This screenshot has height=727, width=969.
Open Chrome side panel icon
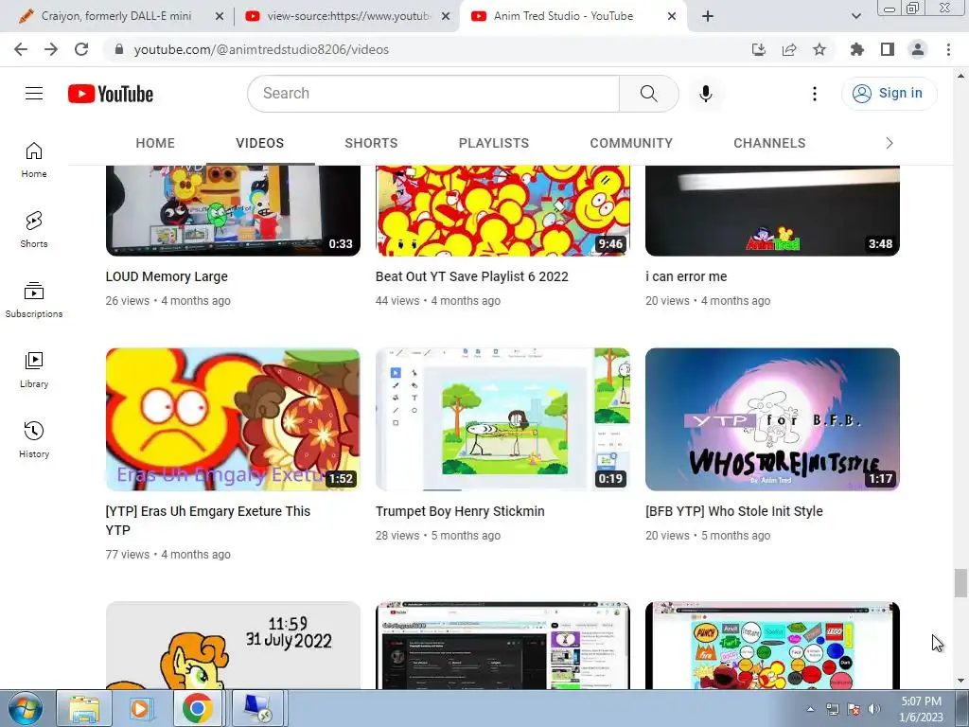[x=888, y=49]
